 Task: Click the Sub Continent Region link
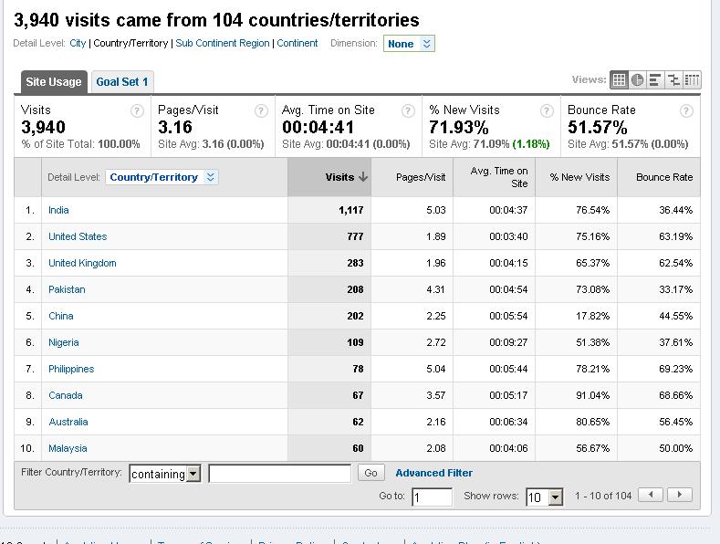pyautogui.click(x=223, y=43)
